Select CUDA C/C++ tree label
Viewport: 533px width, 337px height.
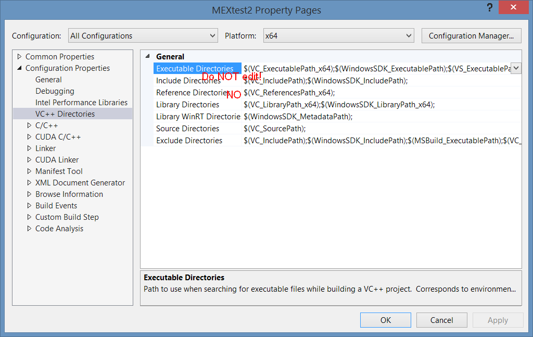coord(58,136)
